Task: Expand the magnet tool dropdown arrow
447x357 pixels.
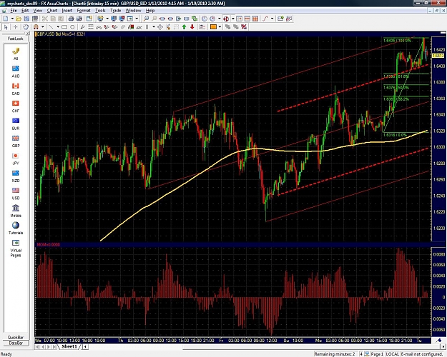Action: (43, 27)
